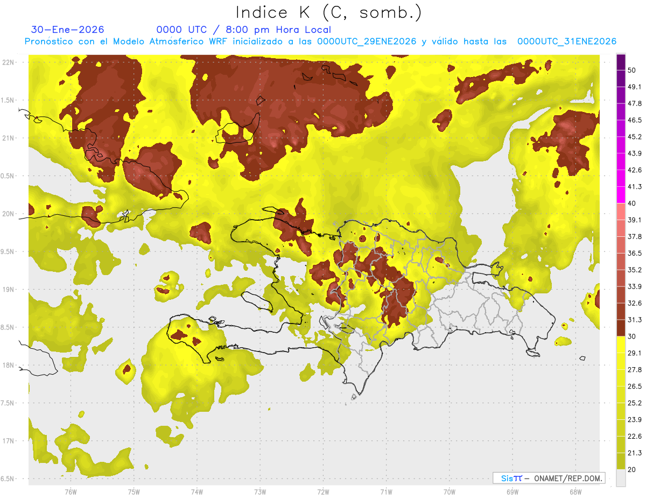Click the latitude label "21N"
646x499 pixels.
point(8,138)
